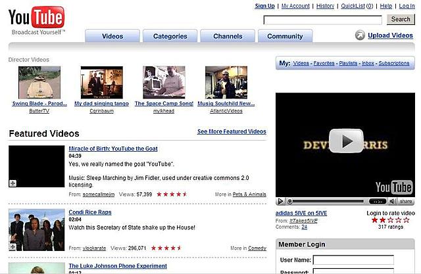Screen dimensions: 421x274
Task: Click My dad singing tango title link
Action: [101, 103]
